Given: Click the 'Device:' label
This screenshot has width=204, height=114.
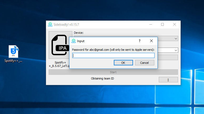Looking at the screenshot, I should [79, 33].
